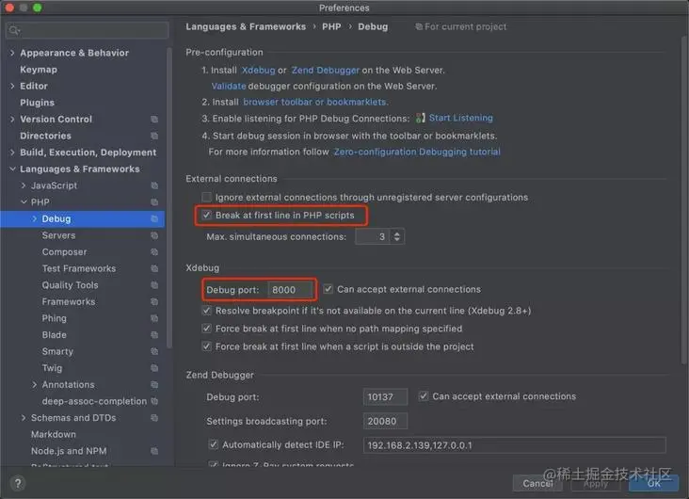Click the For current project icon in header
This screenshot has width=689, height=499.
pos(419,26)
